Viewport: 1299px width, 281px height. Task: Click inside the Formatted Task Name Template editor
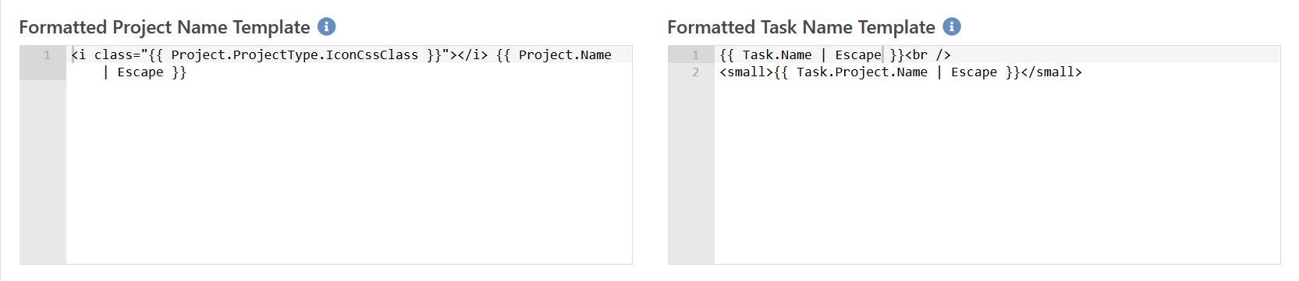point(997,155)
